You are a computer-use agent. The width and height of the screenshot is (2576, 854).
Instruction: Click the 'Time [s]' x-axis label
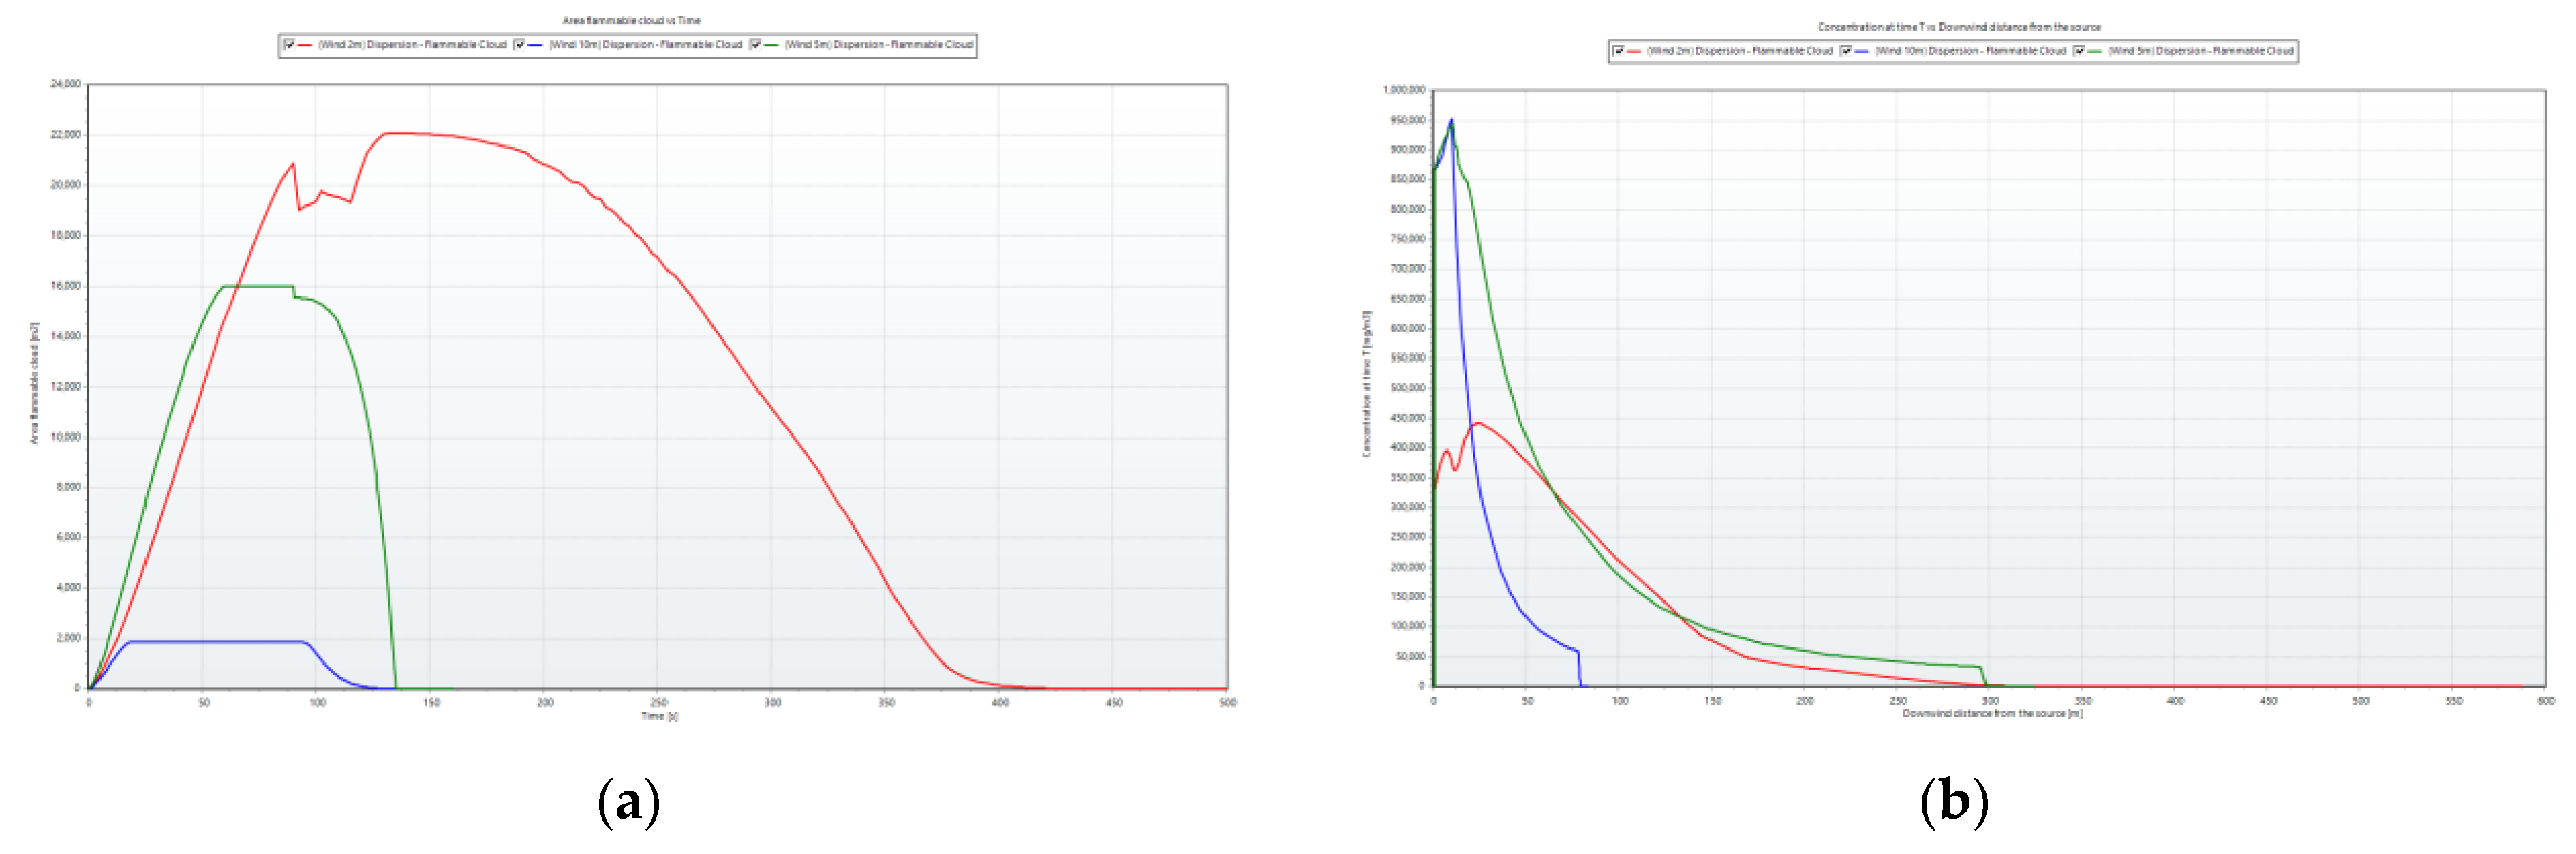click(659, 716)
